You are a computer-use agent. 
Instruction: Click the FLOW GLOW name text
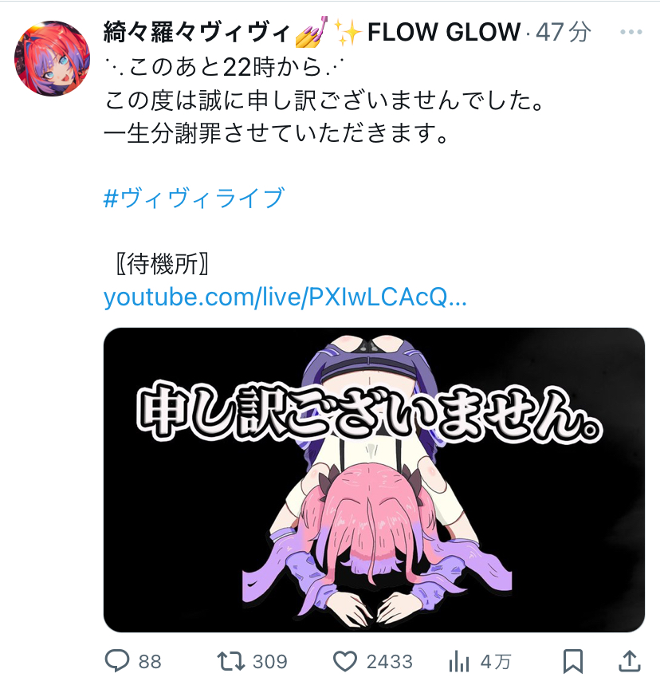coord(444,32)
